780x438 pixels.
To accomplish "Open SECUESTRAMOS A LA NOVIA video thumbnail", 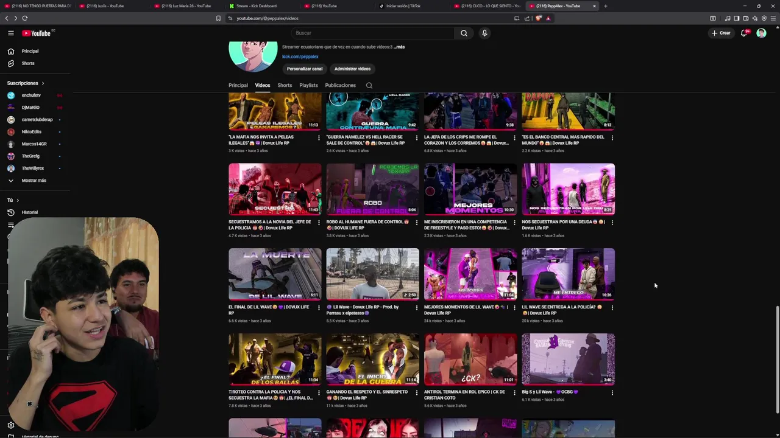I will pos(275,189).
